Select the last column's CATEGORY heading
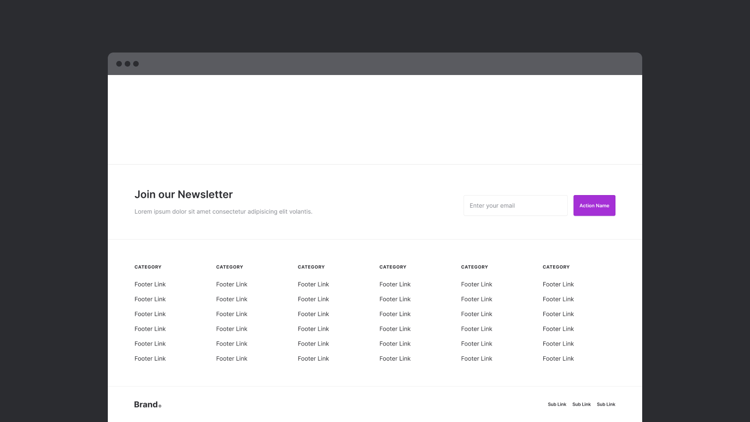This screenshot has height=422, width=750. pos(556,267)
